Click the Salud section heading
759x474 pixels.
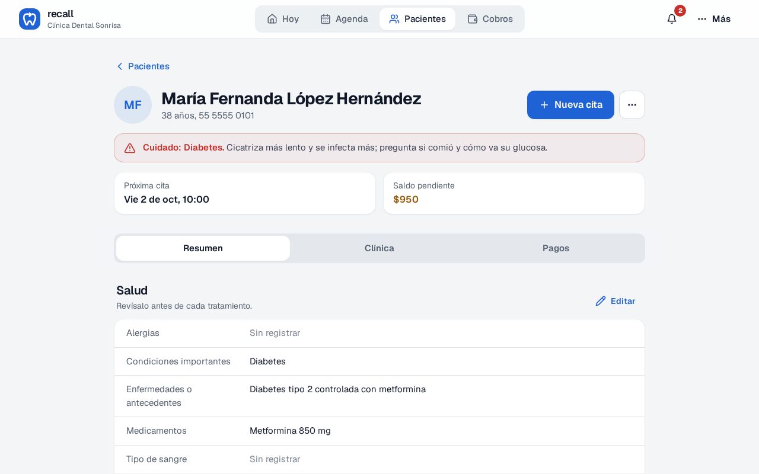132,290
